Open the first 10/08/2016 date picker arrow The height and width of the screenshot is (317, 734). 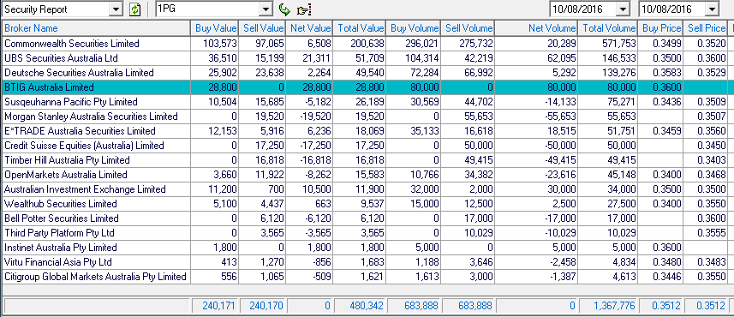623,9
